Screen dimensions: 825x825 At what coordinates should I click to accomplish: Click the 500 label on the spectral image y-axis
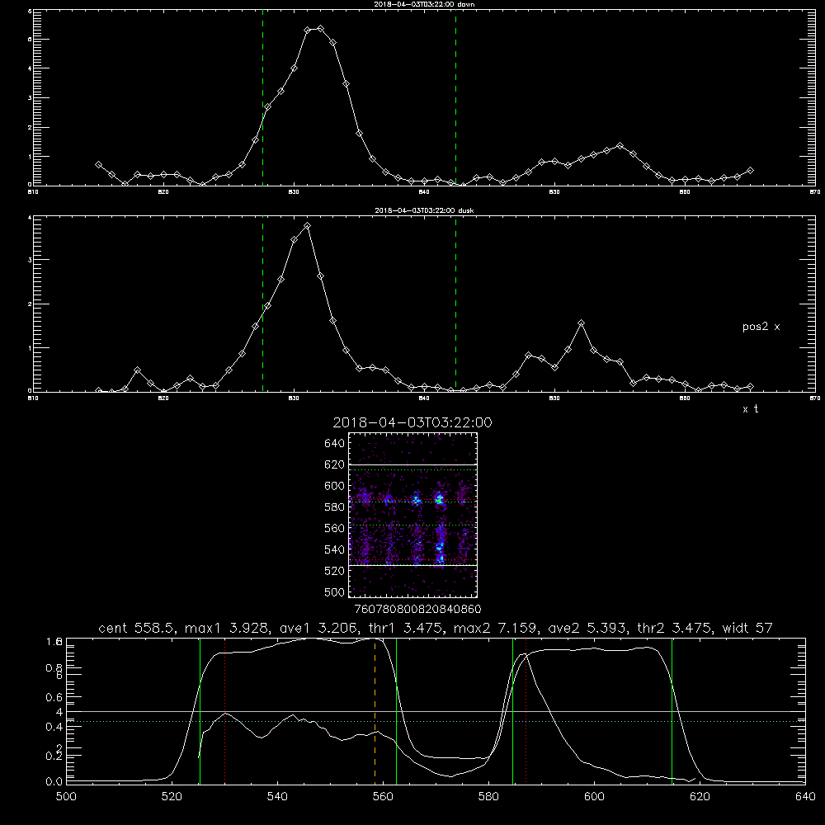click(335, 592)
